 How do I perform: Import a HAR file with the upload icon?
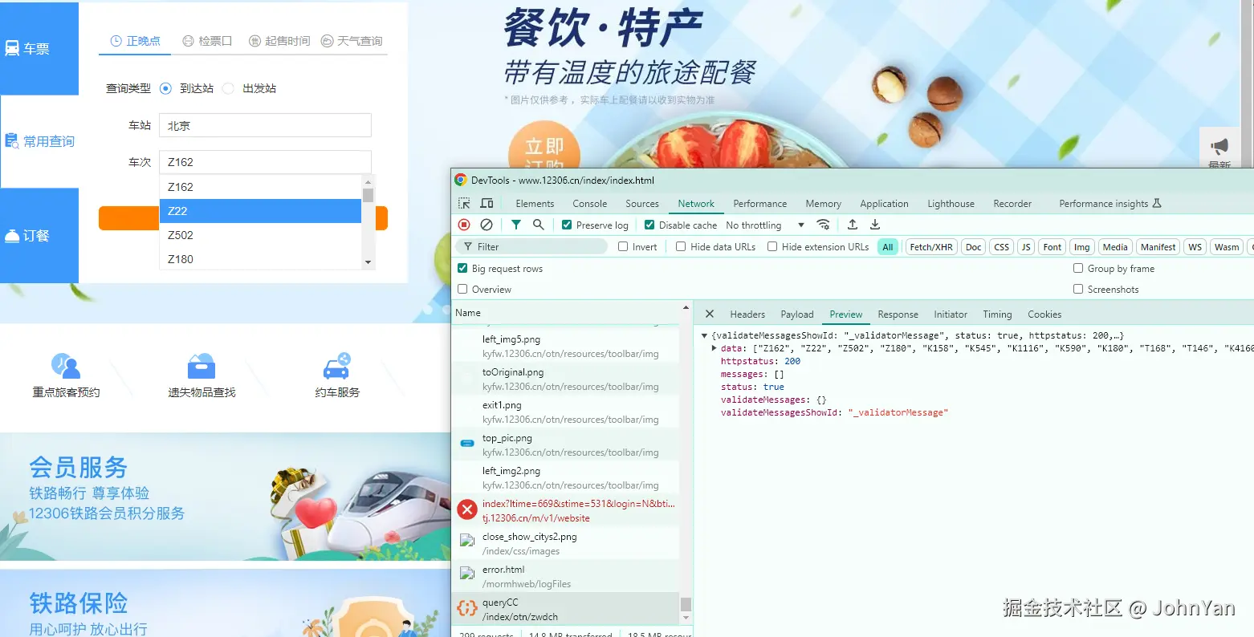point(853,225)
